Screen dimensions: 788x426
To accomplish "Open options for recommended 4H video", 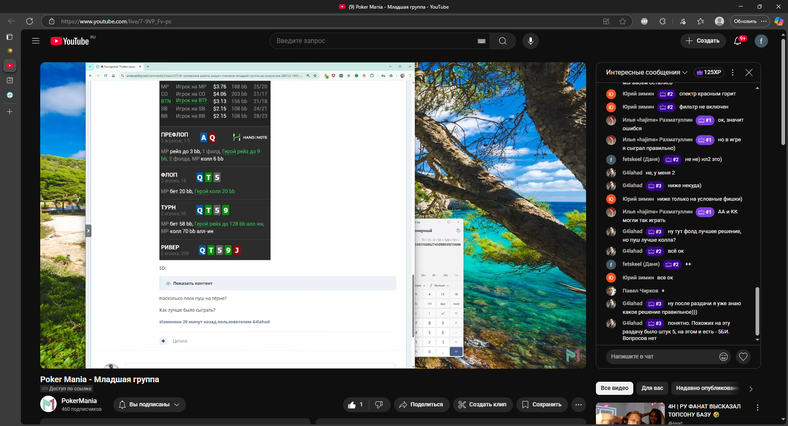I will coord(758,408).
